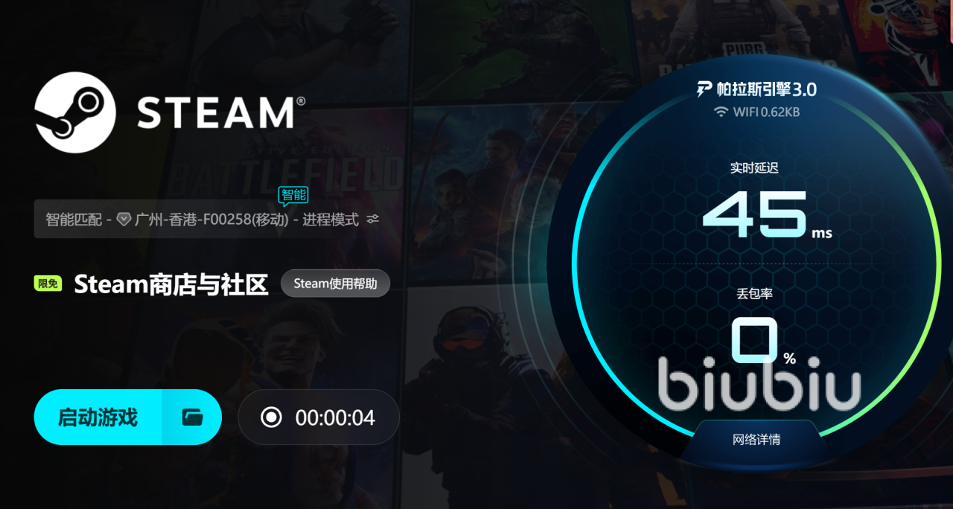The height and width of the screenshot is (509, 953).
Task: Open the 网络详情 tab below the gauge
Action: tap(756, 440)
